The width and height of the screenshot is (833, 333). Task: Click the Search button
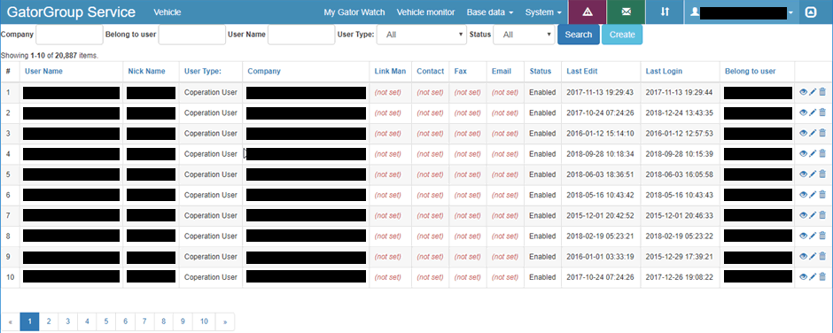click(x=579, y=35)
